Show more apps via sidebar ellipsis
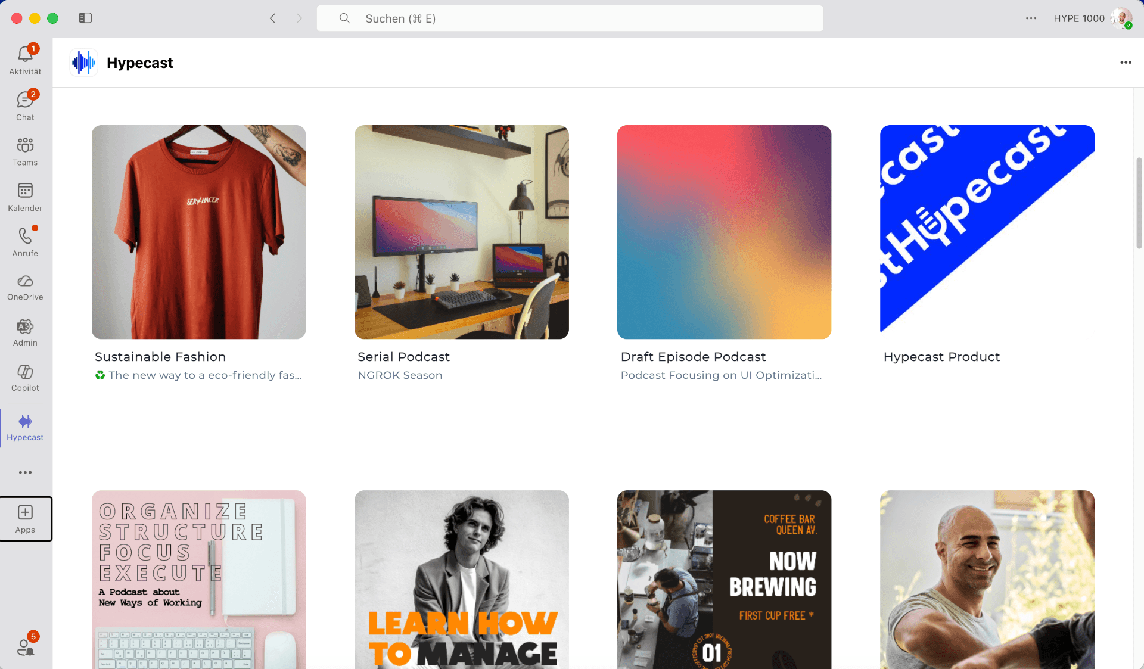Image resolution: width=1144 pixels, height=669 pixels. point(25,472)
